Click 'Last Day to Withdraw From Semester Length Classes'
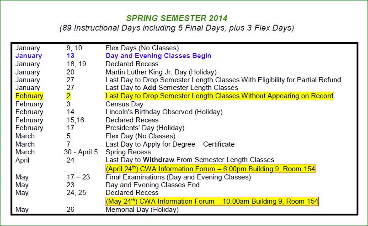 pos(190,160)
